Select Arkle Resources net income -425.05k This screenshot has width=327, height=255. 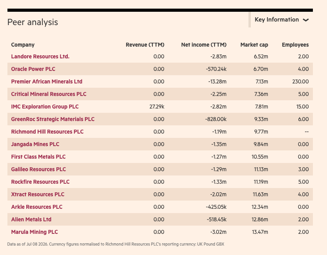coord(216,207)
